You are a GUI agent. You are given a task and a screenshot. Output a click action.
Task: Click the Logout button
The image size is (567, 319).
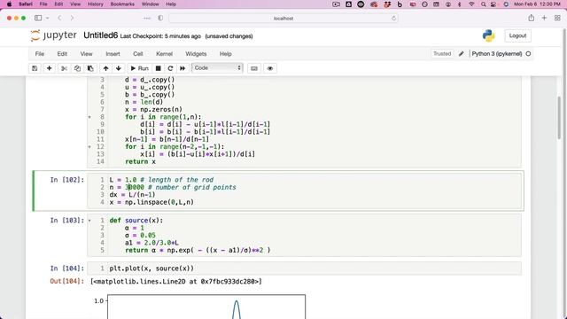click(x=517, y=35)
